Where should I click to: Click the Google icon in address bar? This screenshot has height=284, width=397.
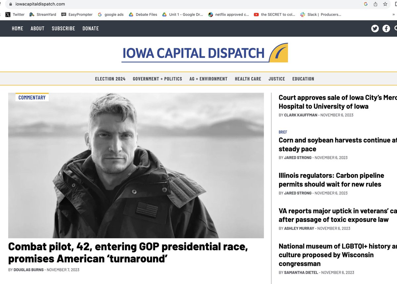pos(366,4)
